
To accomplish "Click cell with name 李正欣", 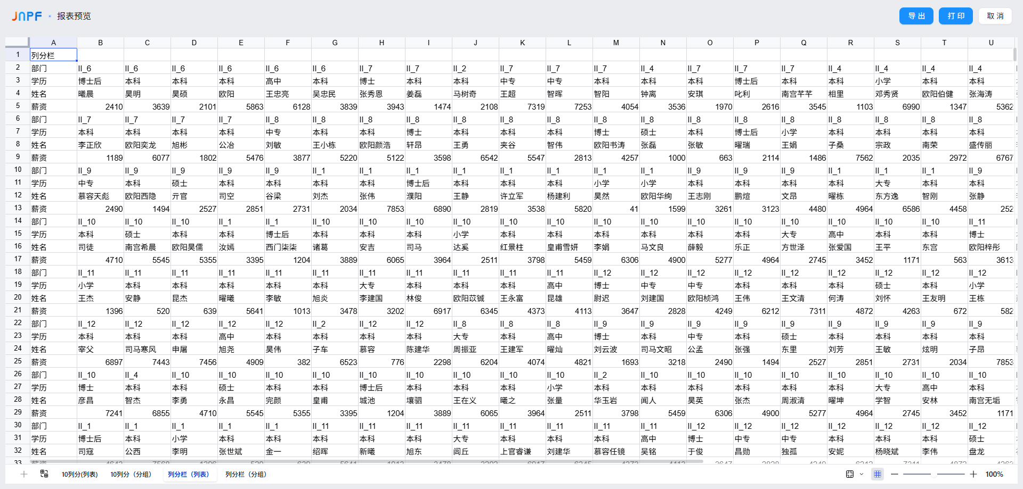I will tap(100, 145).
